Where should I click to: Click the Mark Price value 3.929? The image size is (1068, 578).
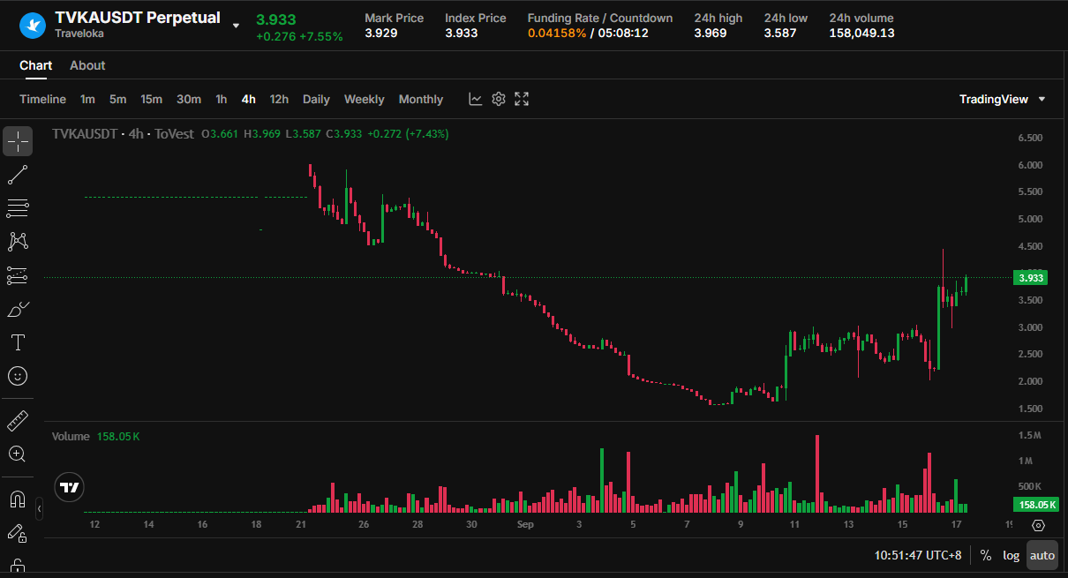pos(381,33)
